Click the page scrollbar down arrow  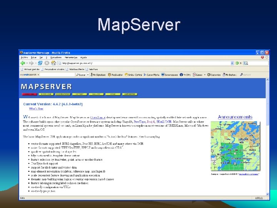(267, 194)
